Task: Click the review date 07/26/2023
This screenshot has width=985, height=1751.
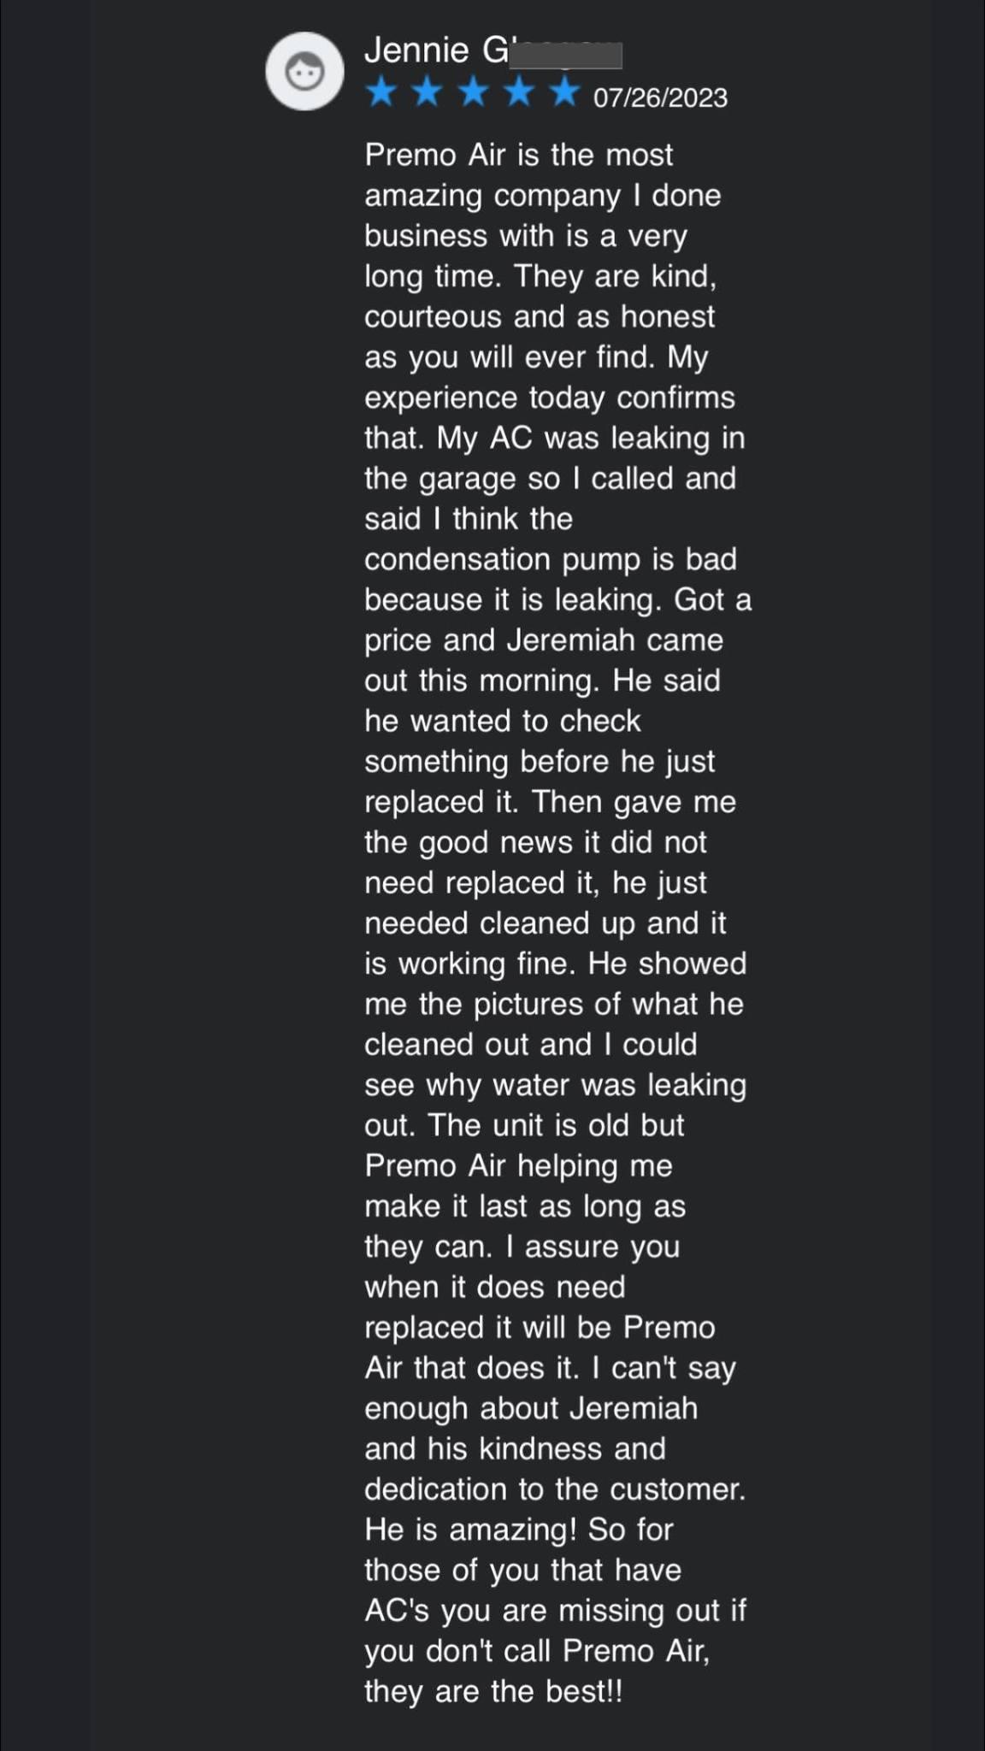Action: tap(660, 97)
